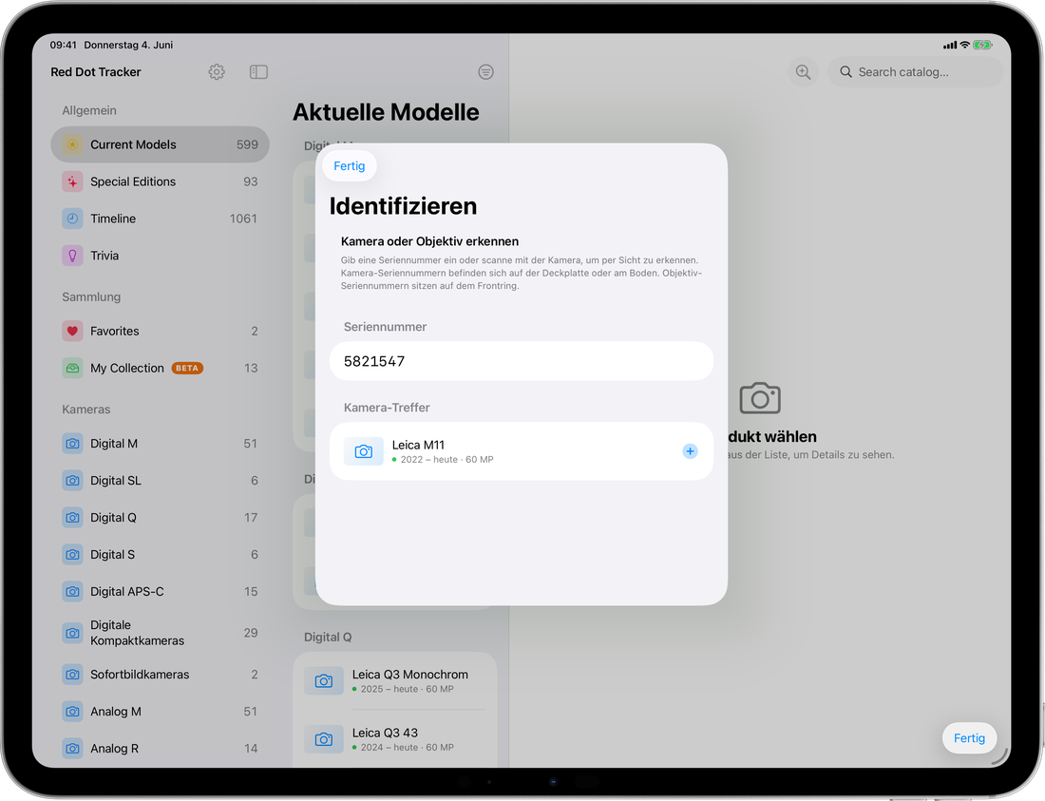Open Timeline in sidebar
Image resolution: width=1045 pixels, height=801 pixels.
coord(160,219)
